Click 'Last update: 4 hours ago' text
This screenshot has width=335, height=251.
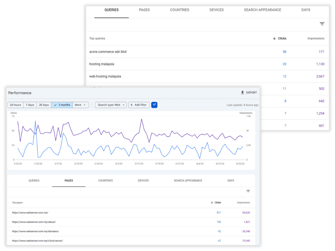[x=243, y=105]
